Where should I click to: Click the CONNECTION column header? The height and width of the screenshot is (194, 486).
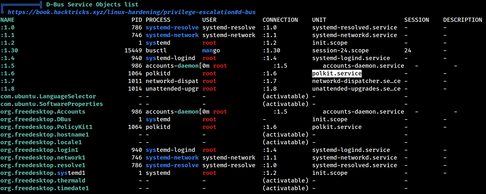[x=280, y=20]
